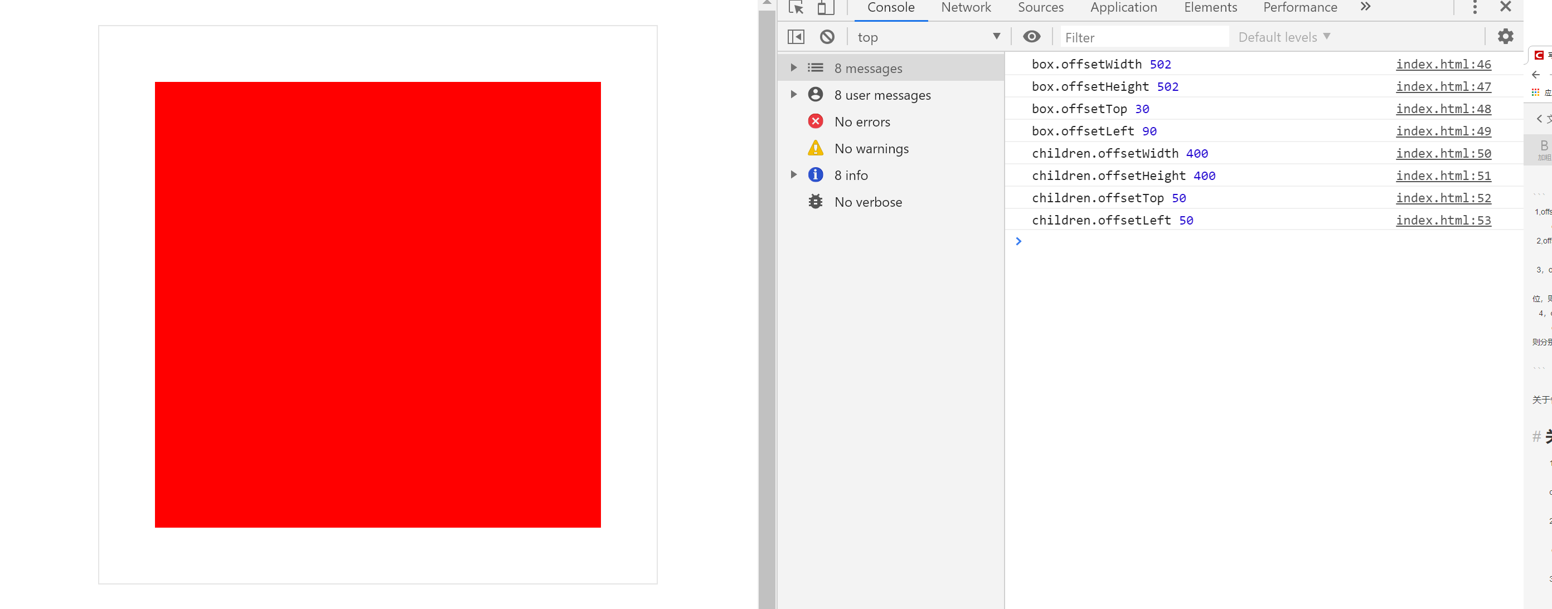Open DevTools three-dot customize menu
The width and height of the screenshot is (1552, 609).
click(1475, 7)
